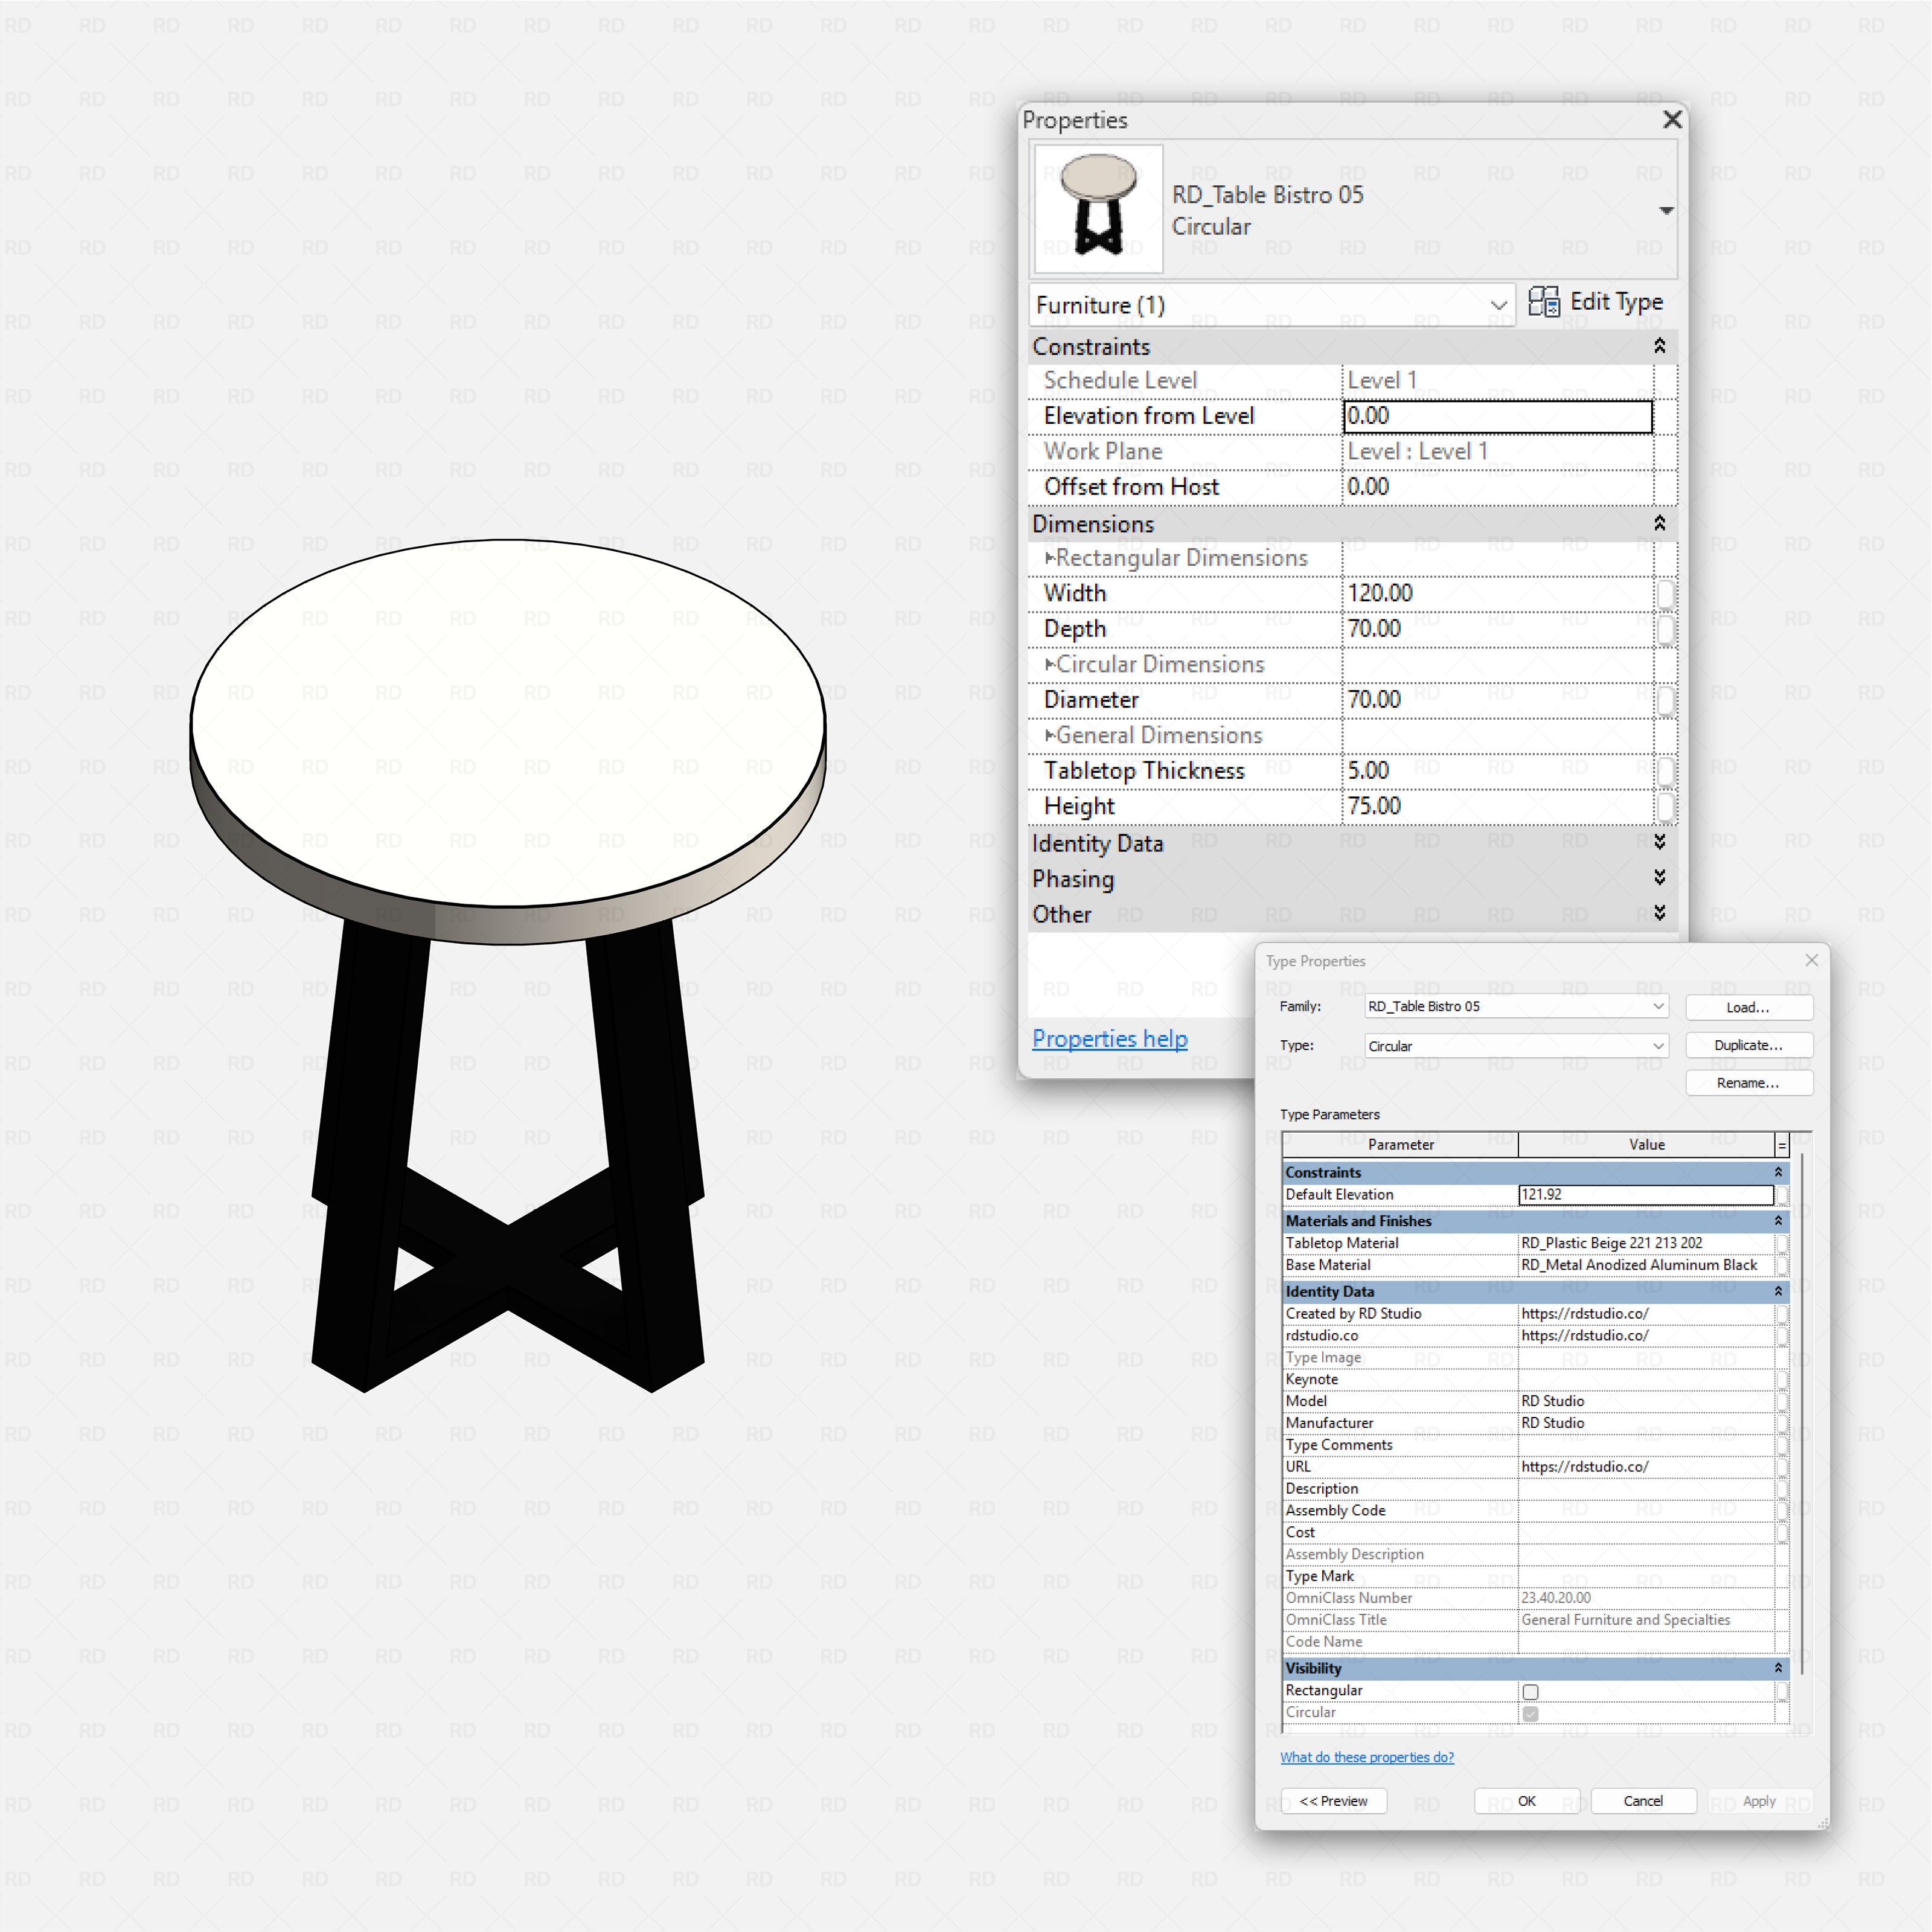Close the Properties panel
Screen dimensions: 1932x1932
tap(1672, 120)
